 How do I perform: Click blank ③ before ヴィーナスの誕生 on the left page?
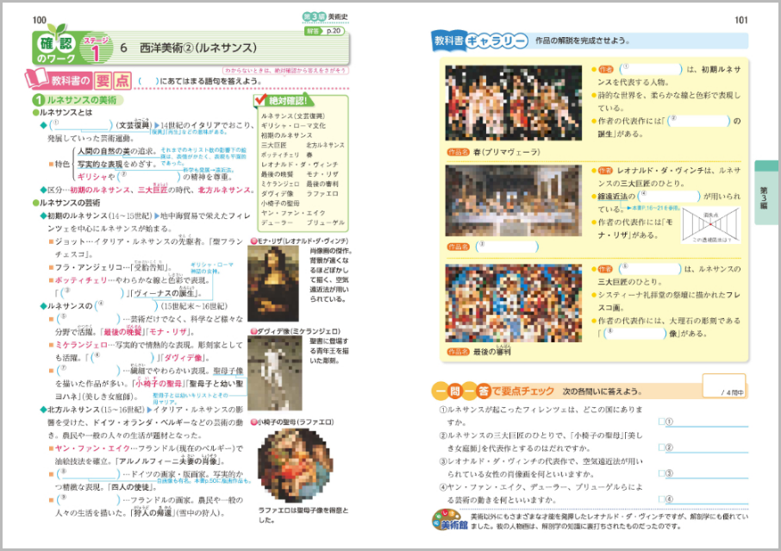(x=92, y=293)
